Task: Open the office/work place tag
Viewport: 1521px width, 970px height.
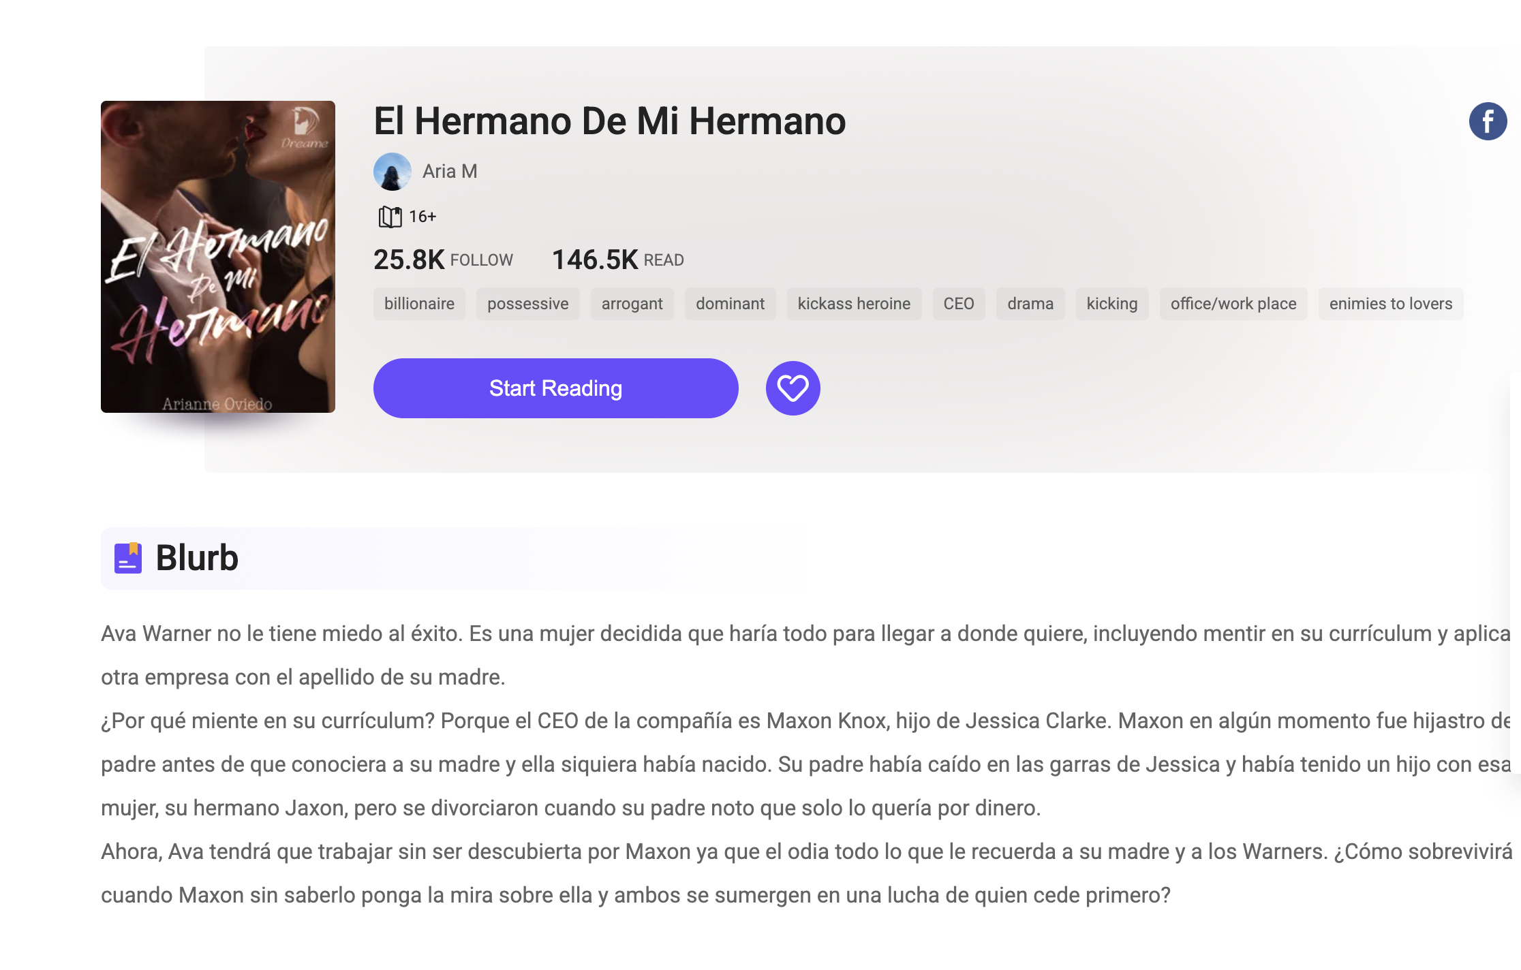Action: pyautogui.click(x=1233, y=304)
